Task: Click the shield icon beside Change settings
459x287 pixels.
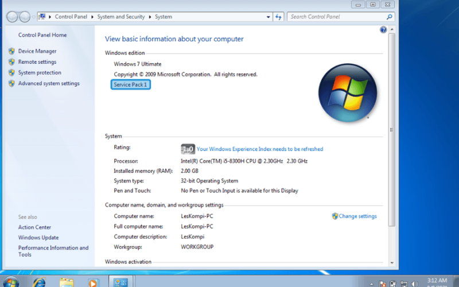Action: coord(335,216)
